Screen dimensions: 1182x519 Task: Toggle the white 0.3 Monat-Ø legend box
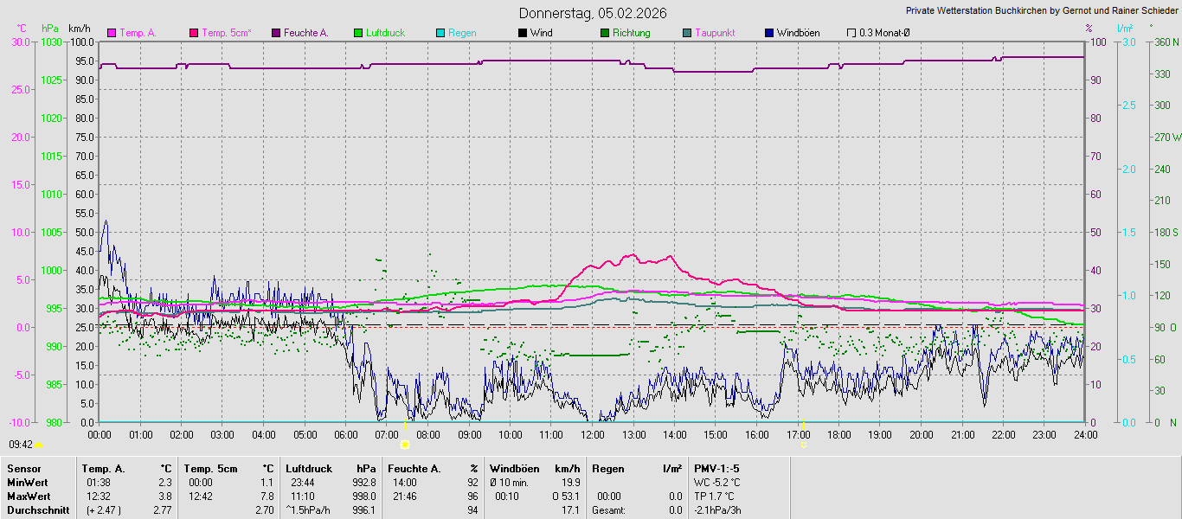[851, 33]
